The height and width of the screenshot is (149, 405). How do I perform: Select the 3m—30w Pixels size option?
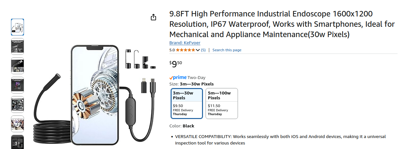tap(187, 104)
